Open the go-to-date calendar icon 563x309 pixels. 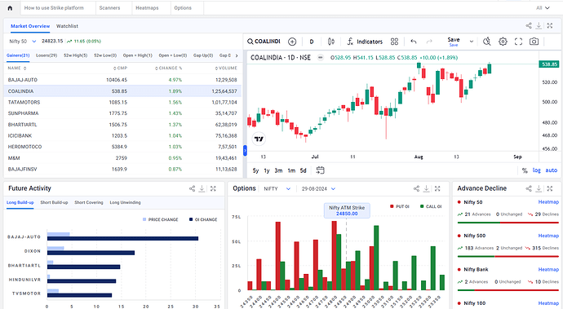coord(320,170)
